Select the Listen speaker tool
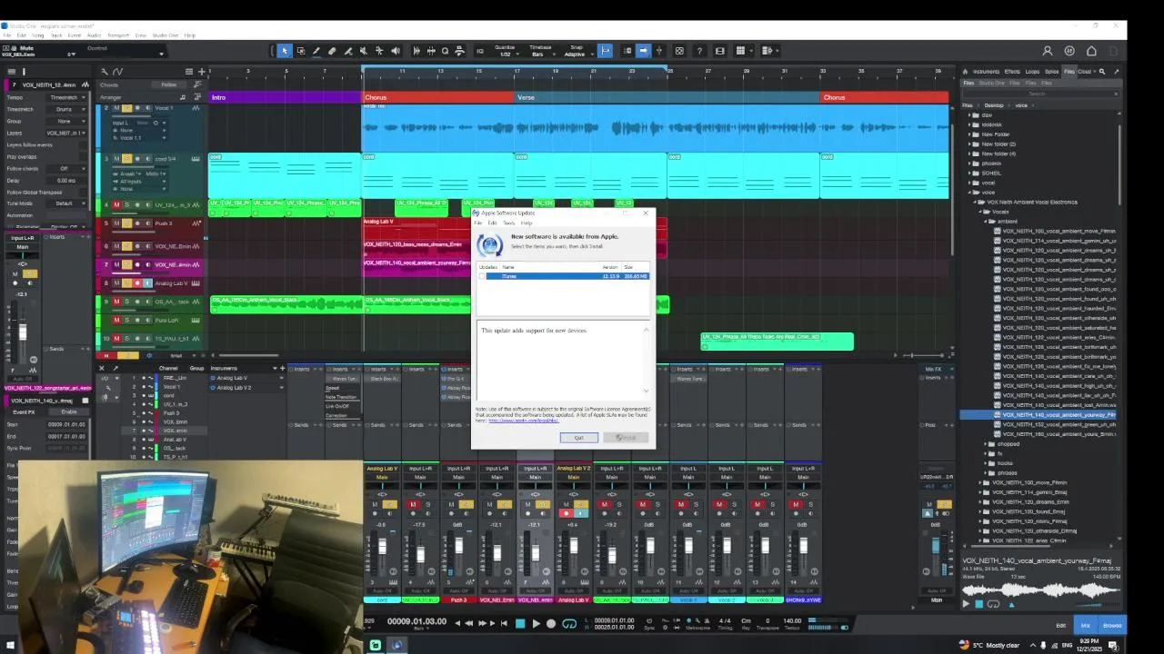The image size is (1164, 654). [395, 51]
